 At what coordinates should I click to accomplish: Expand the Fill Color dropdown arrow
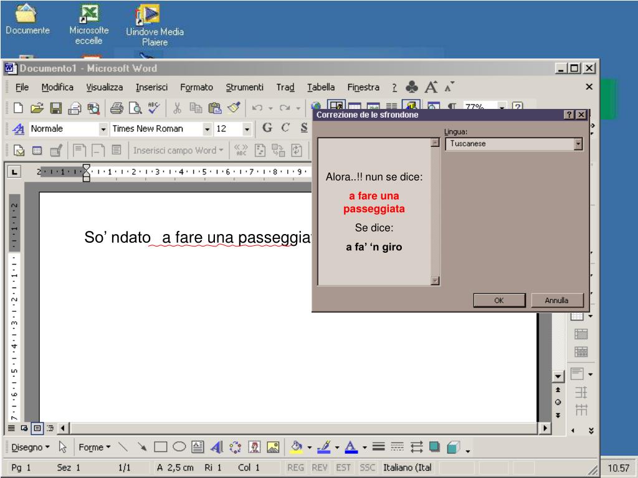coord(309,448)
